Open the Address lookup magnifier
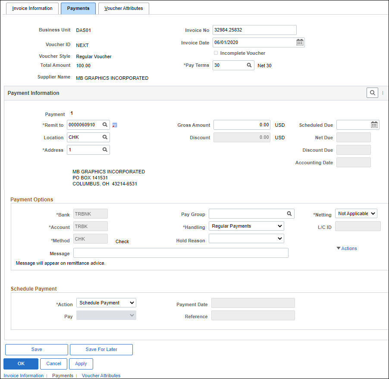 click(x=105, y=150)
